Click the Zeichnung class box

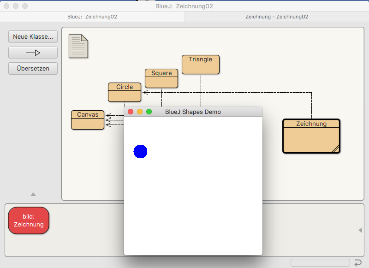tap(311, 136)
